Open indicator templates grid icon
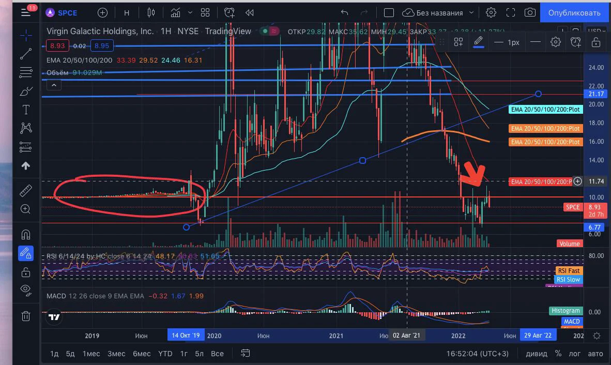Image resolution: width=611 pixels, height=365 pixels. point(205,13)
